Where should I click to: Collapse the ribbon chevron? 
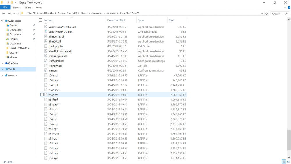point(285,8)
